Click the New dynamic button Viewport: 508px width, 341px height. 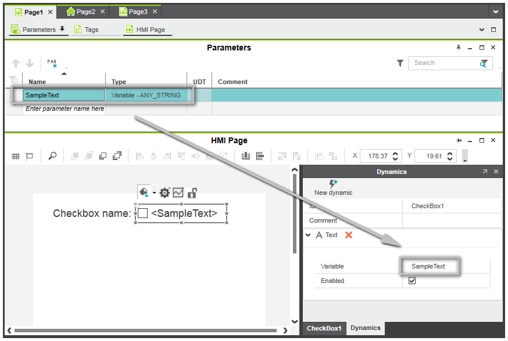click(x=333, y=187)
